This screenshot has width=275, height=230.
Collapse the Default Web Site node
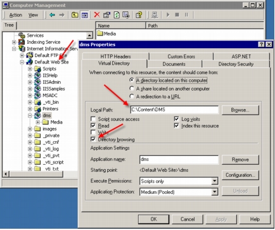(22, 62)
